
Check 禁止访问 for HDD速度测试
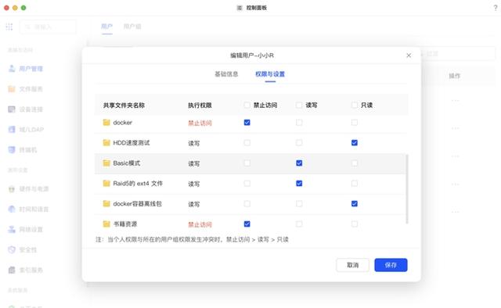247,143
